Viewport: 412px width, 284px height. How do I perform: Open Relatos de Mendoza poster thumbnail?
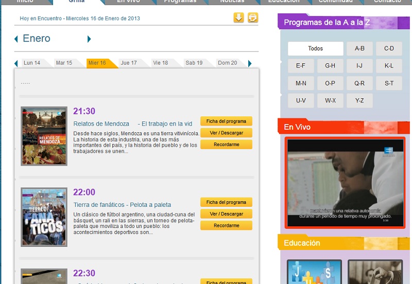coord(44,136)
